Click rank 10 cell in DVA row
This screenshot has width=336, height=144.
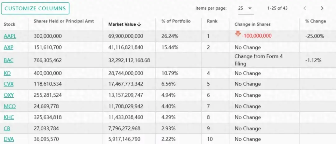pos(210,139)
